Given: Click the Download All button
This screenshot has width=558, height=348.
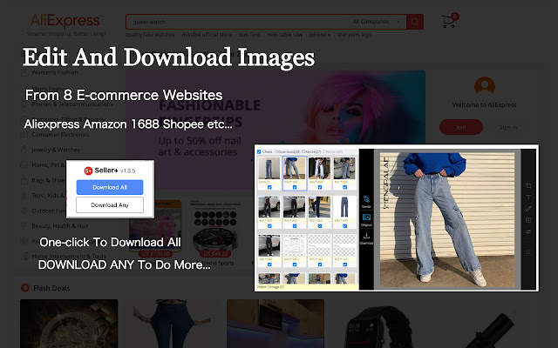Looking at the screenshot, I should [110, 187].
